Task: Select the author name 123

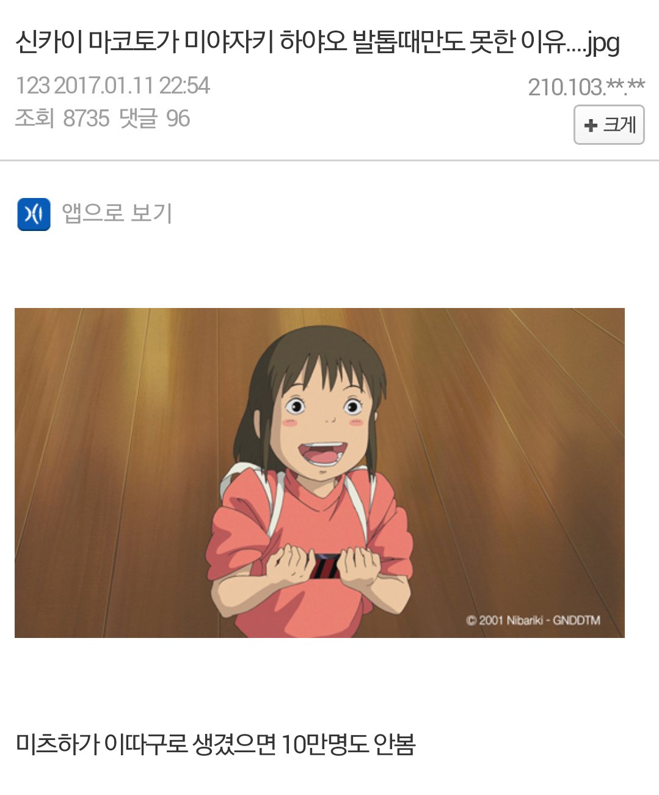Action: (x=32, y=86)
